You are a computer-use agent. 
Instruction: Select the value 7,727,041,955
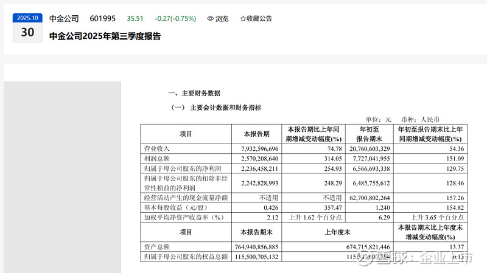pyautogui.click(x=371, y=159)
